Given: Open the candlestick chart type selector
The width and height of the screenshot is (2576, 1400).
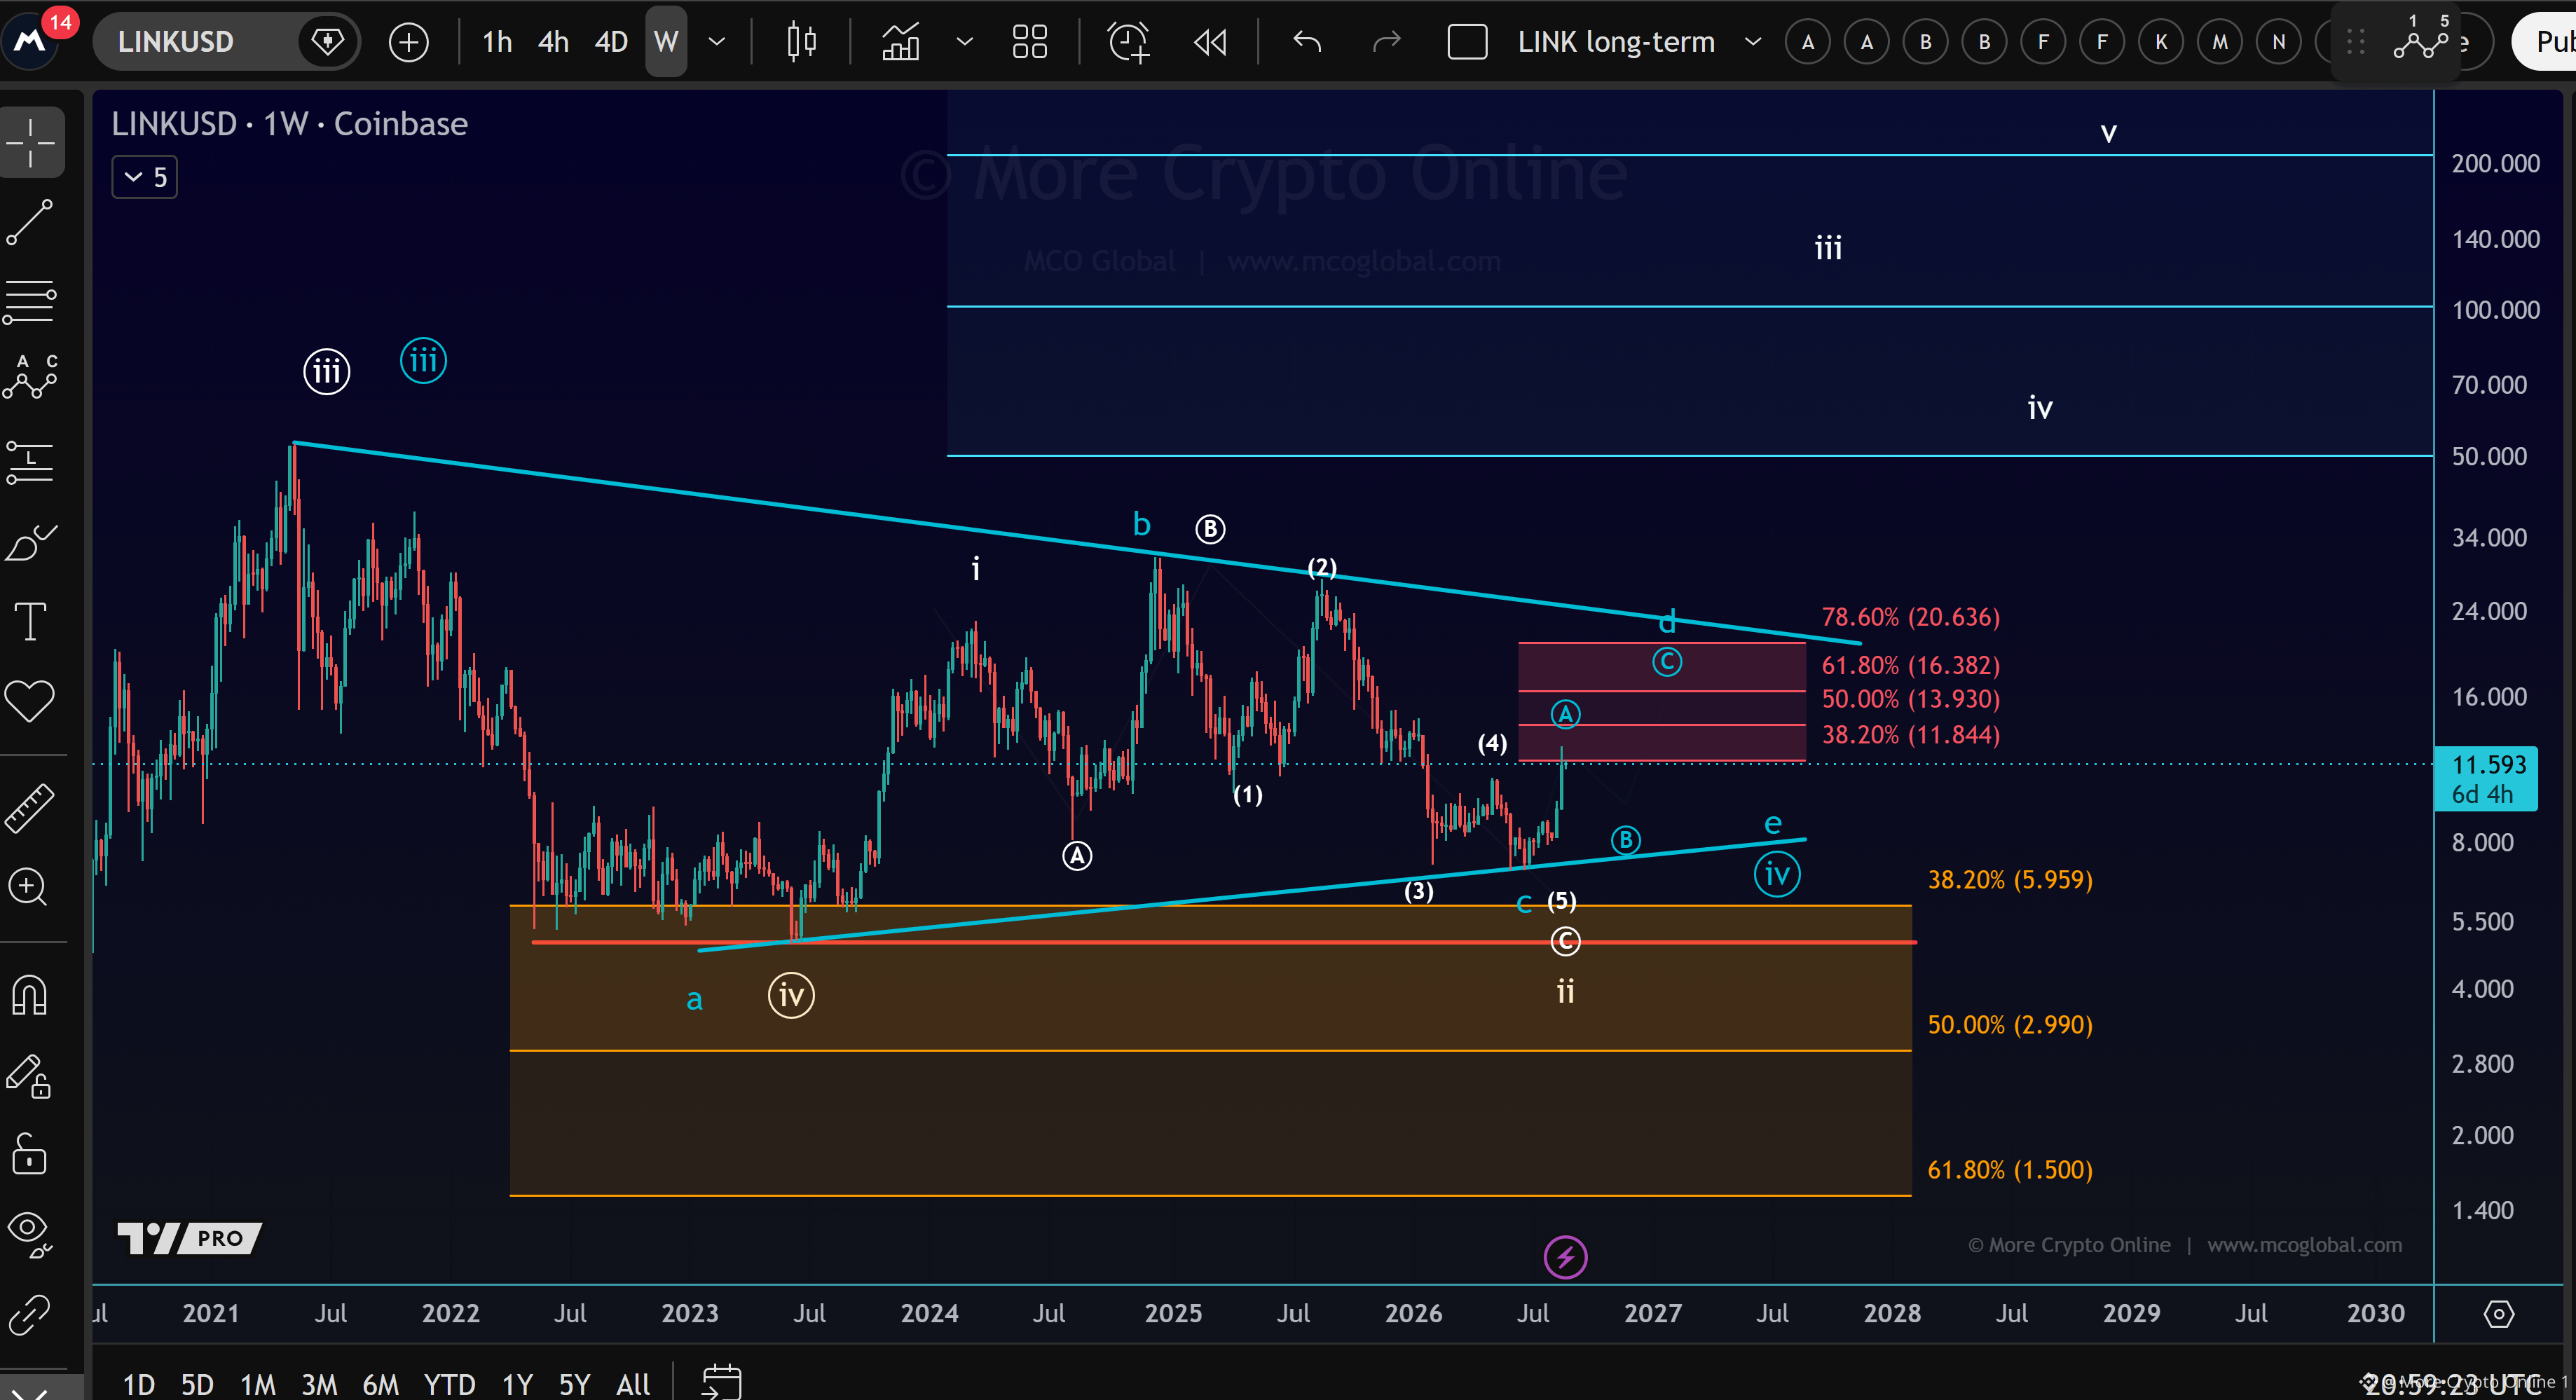Looking at the screenshot, I should pyautogui.click(x=801, y=42).
